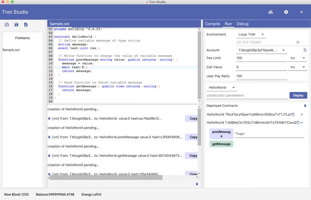Click the console horizontal scrollbar

[x=106, y=177]
